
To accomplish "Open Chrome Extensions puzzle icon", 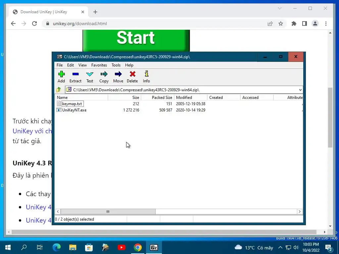I will pyautogui.click(x=294, y=23).
